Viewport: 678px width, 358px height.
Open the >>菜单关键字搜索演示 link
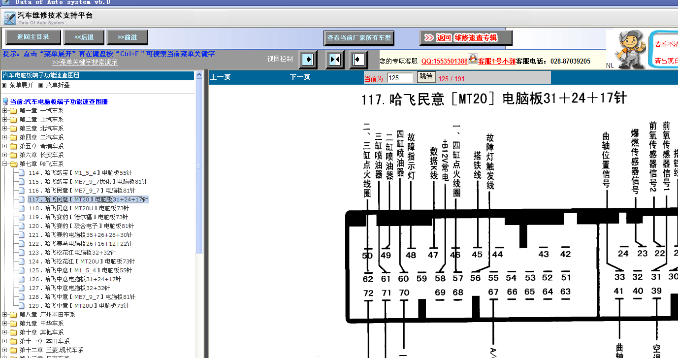click(x=85, y=63)
